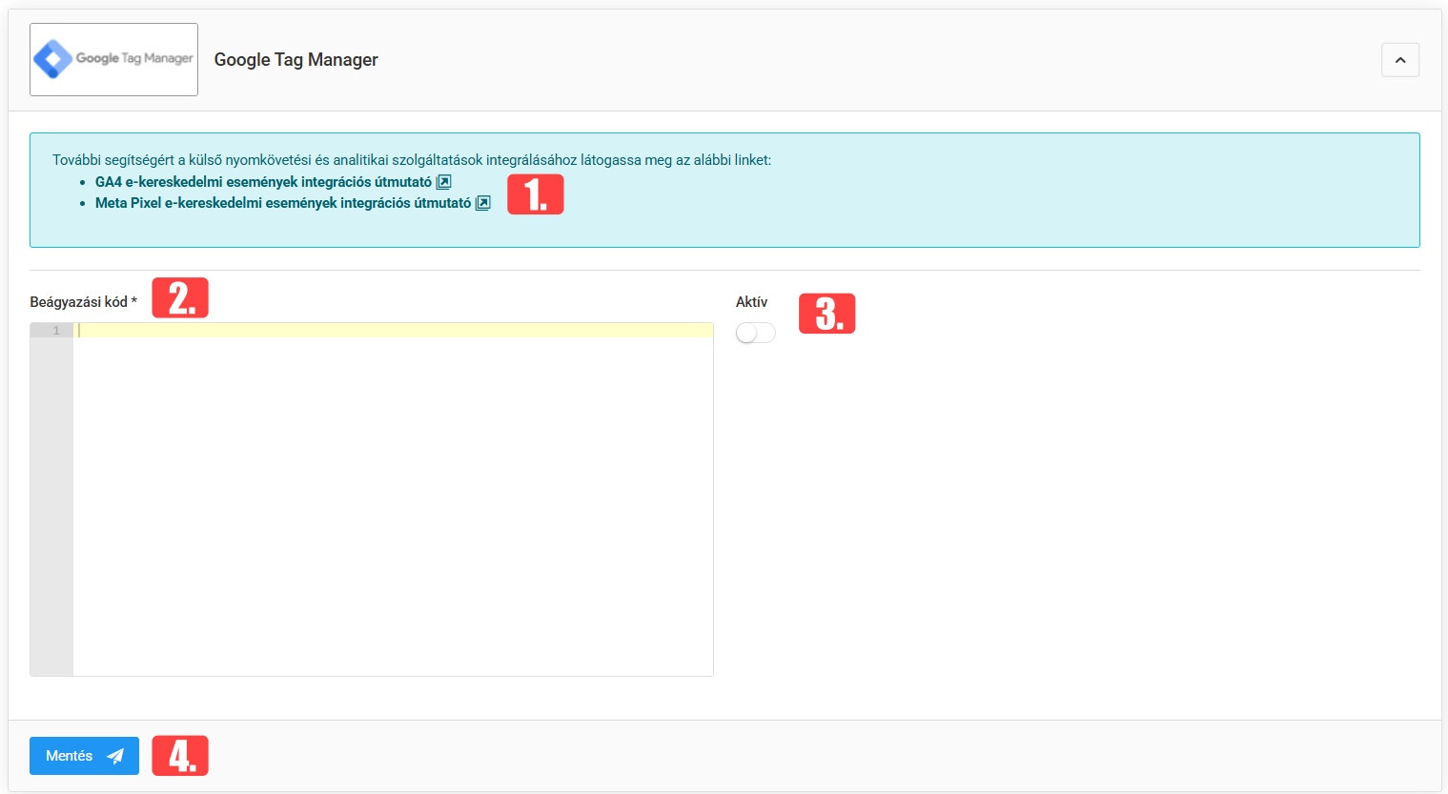1448x794 pixels.
Task: Click the Google Tag Manager heading text
Action: coord(296,60)
